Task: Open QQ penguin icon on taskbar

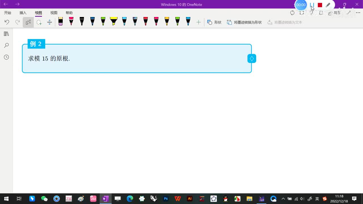Action: [225, 199]
